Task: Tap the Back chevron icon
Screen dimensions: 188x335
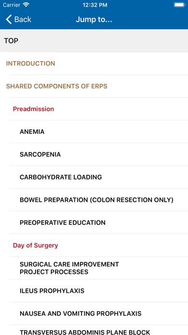Action: [x=9, y=19]
